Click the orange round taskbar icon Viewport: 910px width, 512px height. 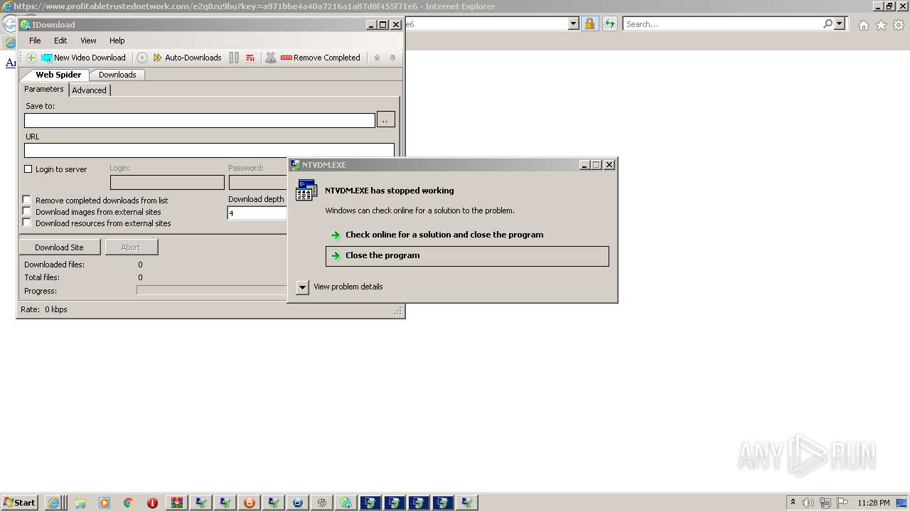(250, 503)
